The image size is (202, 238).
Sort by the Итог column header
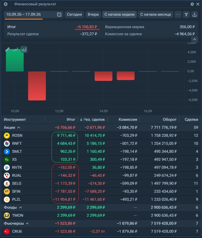click(x=71, y=120)
